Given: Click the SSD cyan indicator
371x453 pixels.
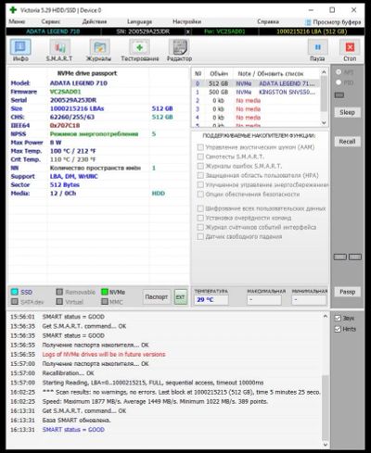Looking at the screenshot, I should (14, 292).
